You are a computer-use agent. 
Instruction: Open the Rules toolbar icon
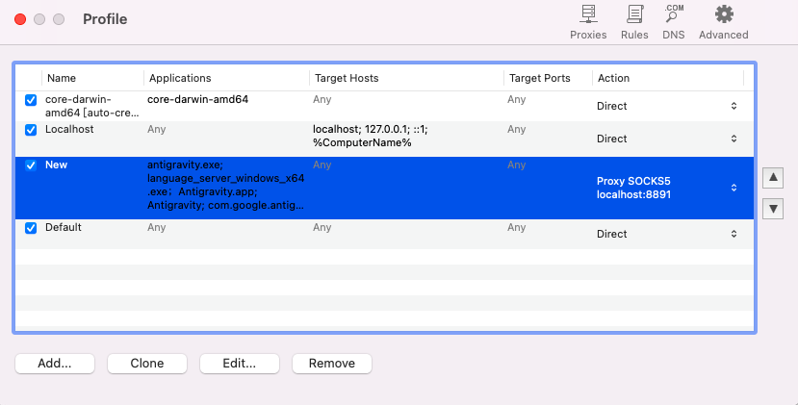tap(634, 22)
